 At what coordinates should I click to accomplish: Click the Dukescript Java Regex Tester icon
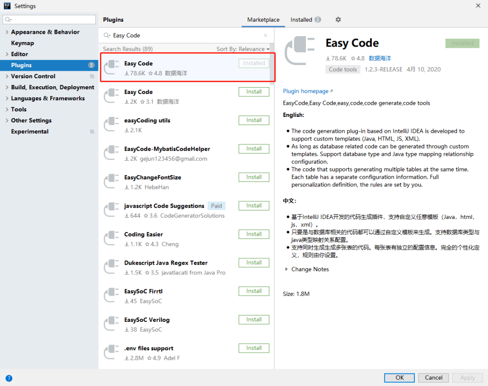coord(112,267)
